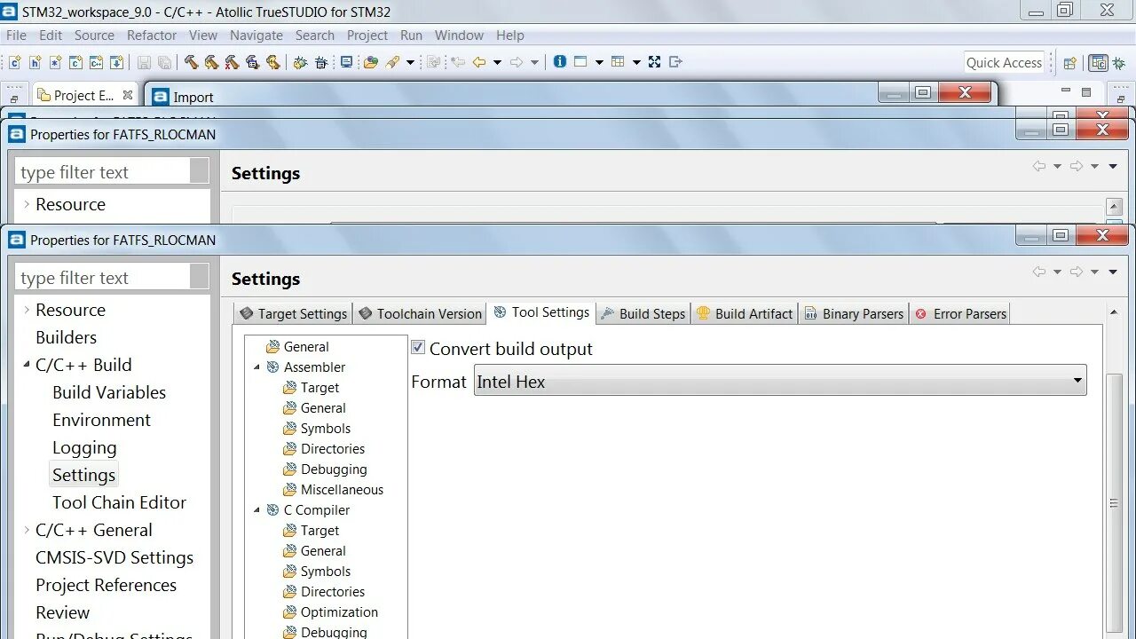The width and height of the screenshot is (1136, 639).
Task: Open the Navigate menu
Action: [x=256, y=35]
